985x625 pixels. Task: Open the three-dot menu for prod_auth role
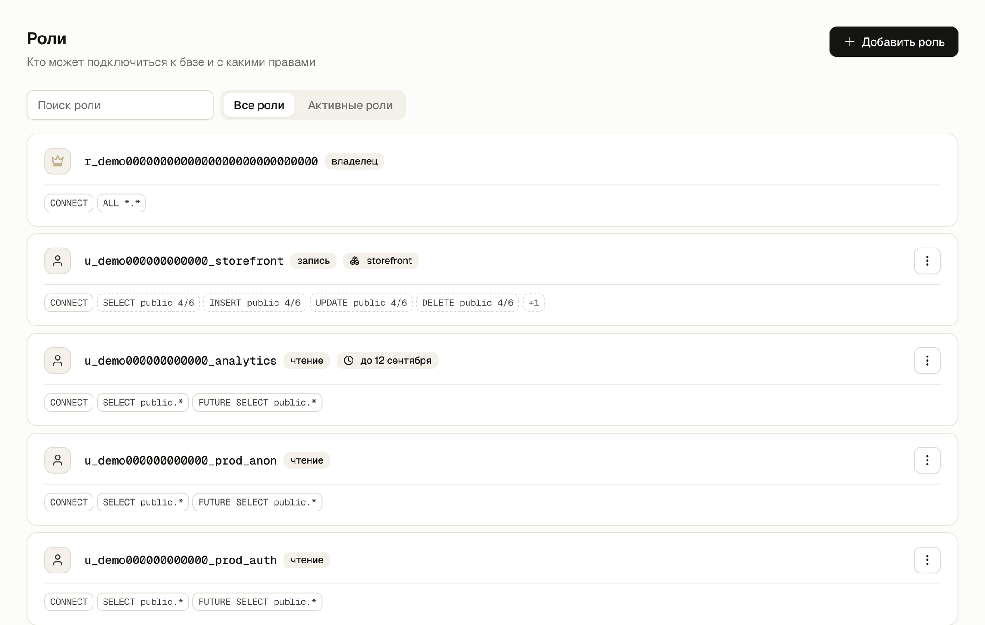pos(927,560)
